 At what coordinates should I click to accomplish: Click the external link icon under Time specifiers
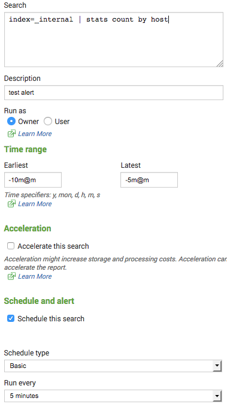pos(11,204)
